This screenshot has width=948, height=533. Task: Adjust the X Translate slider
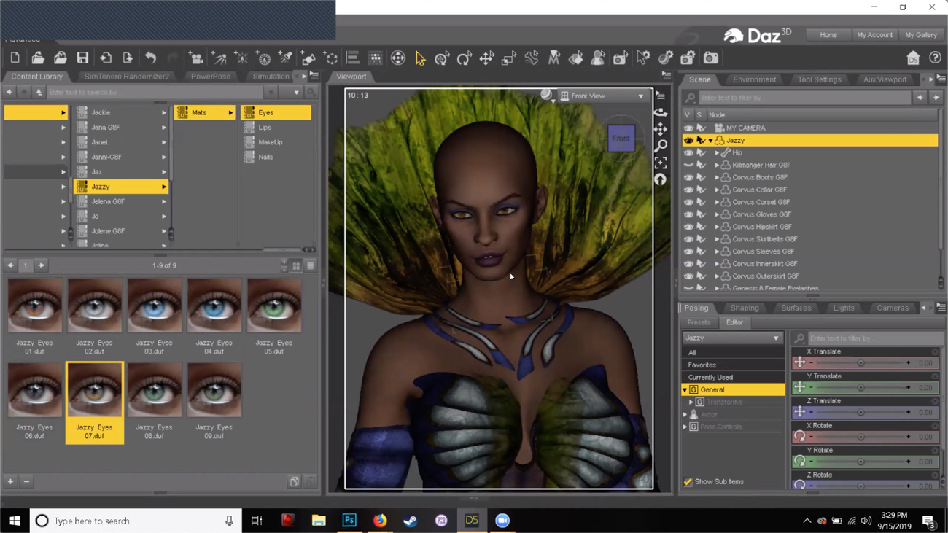[860, 363]
